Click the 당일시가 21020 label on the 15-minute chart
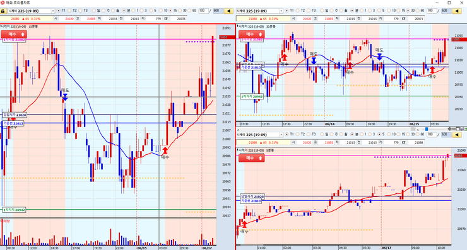This screenshot has height=250, width=467. [x=15, y=115]
